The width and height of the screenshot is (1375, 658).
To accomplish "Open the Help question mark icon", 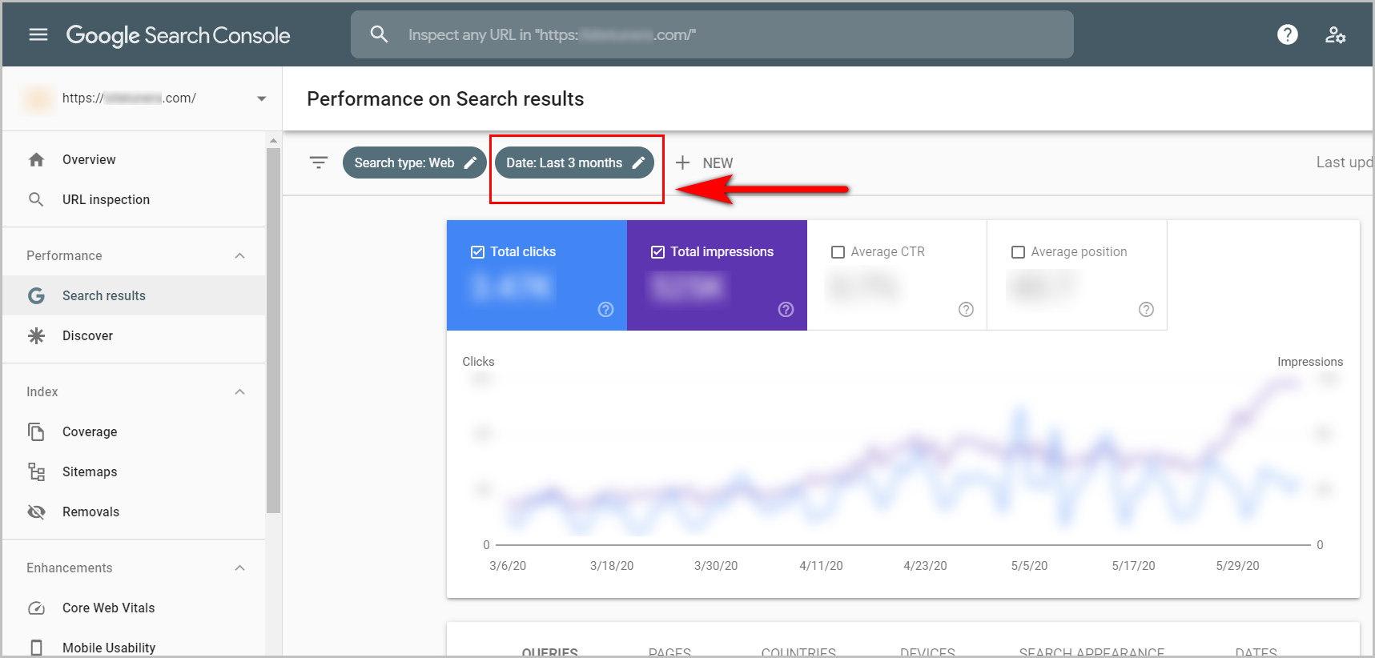I will click(1288, 34).
